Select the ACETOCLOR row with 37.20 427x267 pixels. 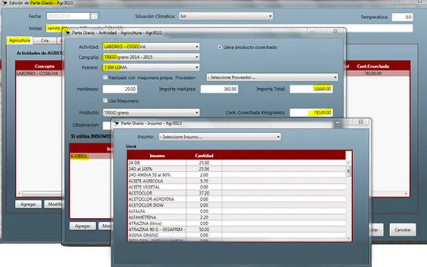point(237,193)
